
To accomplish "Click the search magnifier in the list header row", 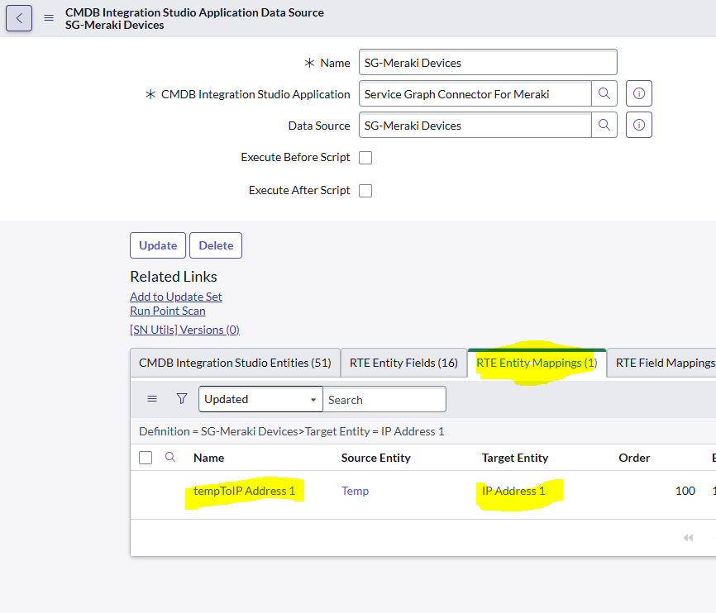I will pyautogui.click(x=170, y=458).
